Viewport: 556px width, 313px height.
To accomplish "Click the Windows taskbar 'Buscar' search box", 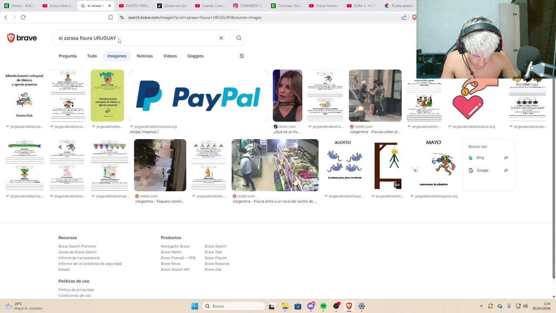I will point(234,306).
